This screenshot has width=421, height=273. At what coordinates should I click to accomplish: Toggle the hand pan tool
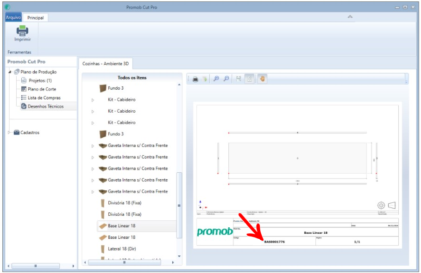[262, 79]
